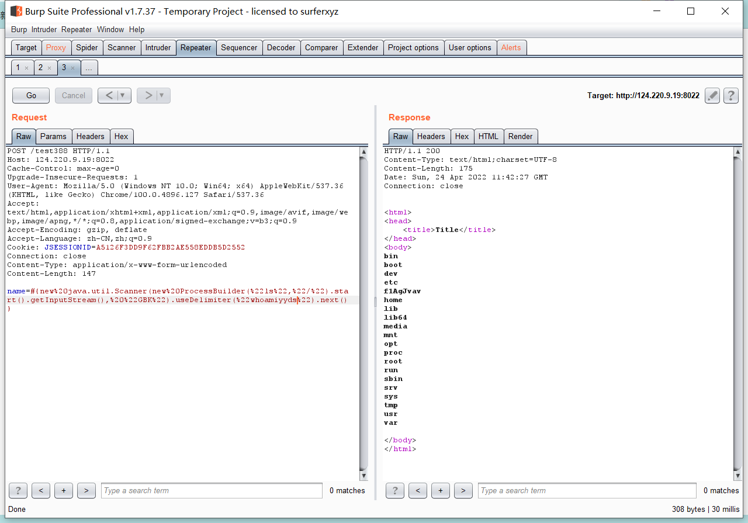Go to previous match in response search

pos(418,491)
